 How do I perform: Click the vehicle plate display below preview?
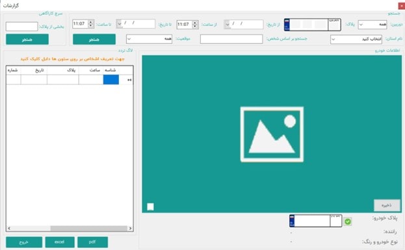[316, 221]
